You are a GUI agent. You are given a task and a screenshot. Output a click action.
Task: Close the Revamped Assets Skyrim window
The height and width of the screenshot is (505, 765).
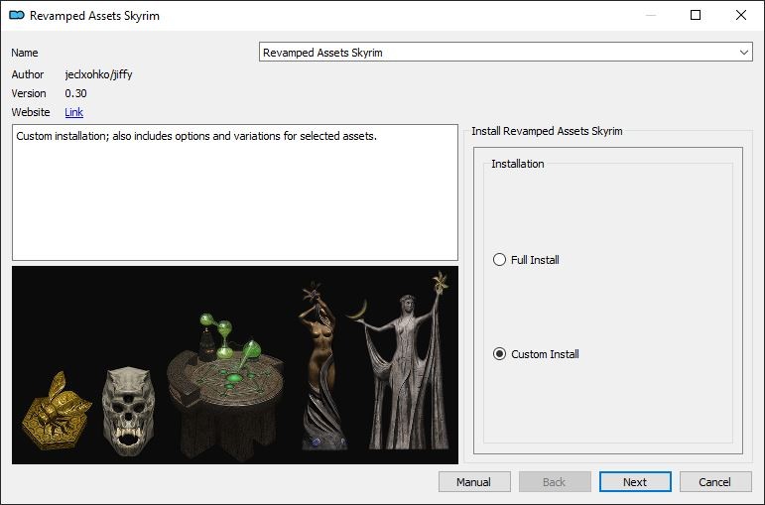pos(740,15)
